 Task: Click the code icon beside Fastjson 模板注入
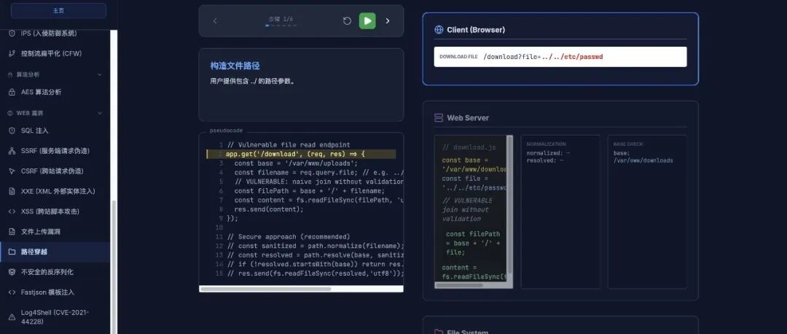point(12,292)
